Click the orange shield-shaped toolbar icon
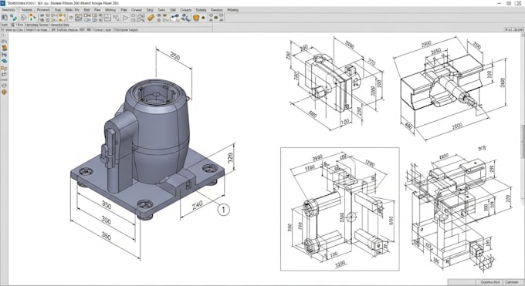Image resolution: width=525 pixels, height=286 pixels. point(196,18)
